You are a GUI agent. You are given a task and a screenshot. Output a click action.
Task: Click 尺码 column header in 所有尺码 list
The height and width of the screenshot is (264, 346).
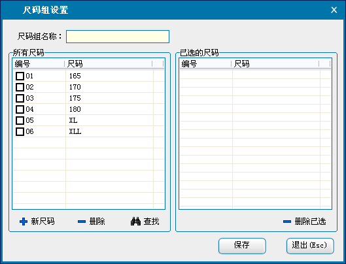click(x=109, y=64)
